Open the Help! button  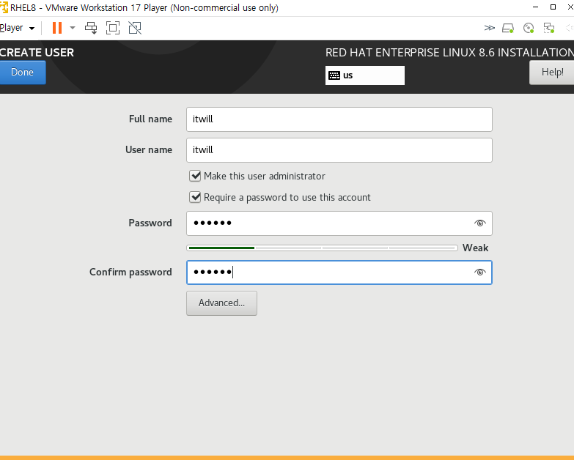coord(552,73)
